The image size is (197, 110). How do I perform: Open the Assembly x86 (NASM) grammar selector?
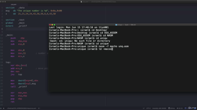159,108
